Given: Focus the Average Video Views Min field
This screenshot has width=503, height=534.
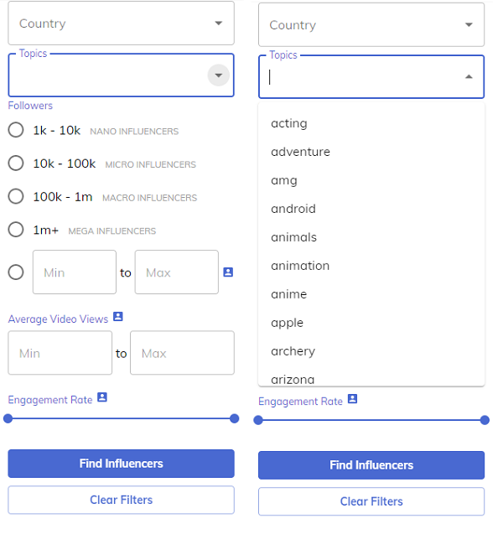Looking at the screenshot, I should 60,353.
